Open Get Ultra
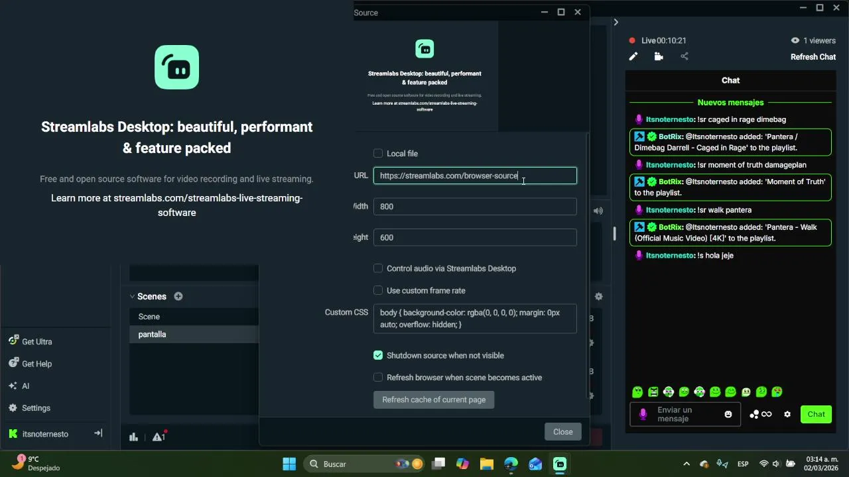849x477 pixels. pyautogui.click(x=31, y=341)
